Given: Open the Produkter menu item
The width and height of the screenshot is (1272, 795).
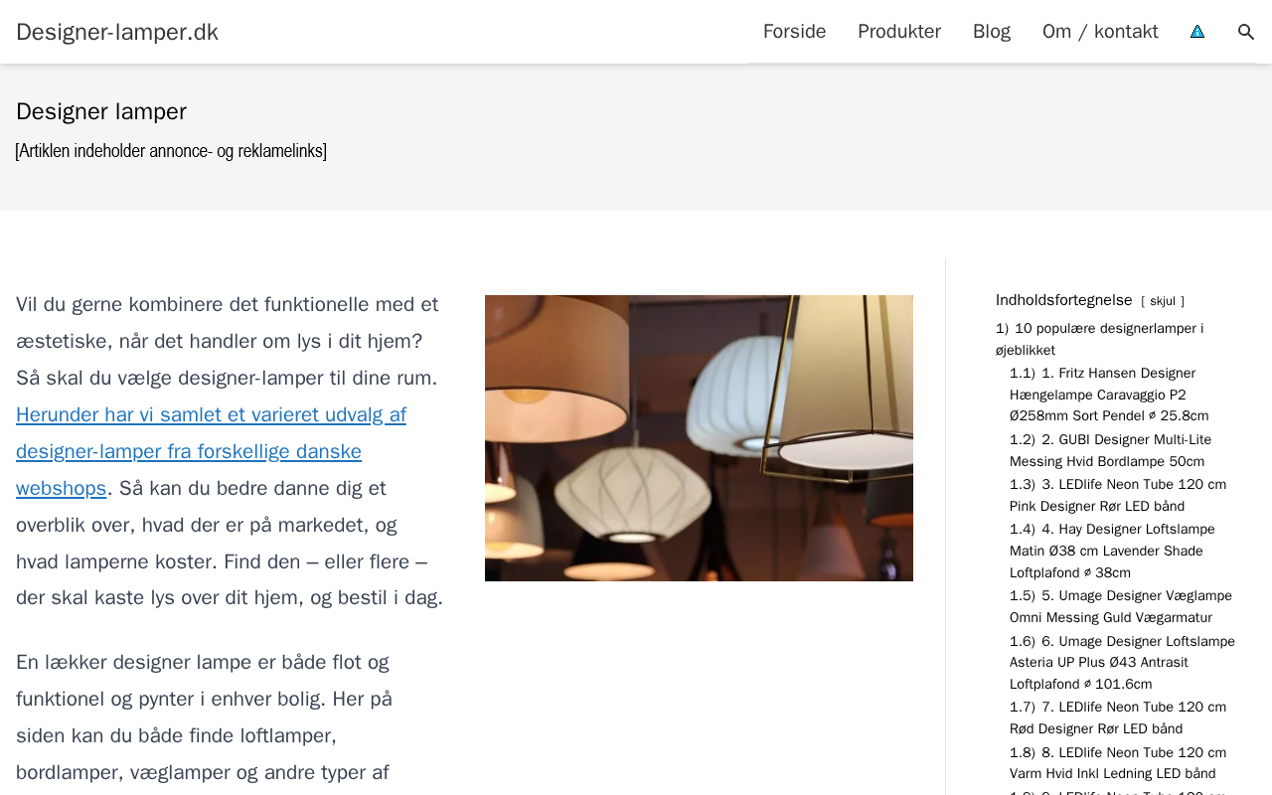Looking at the screenshot, I should (x=899, y=32).
